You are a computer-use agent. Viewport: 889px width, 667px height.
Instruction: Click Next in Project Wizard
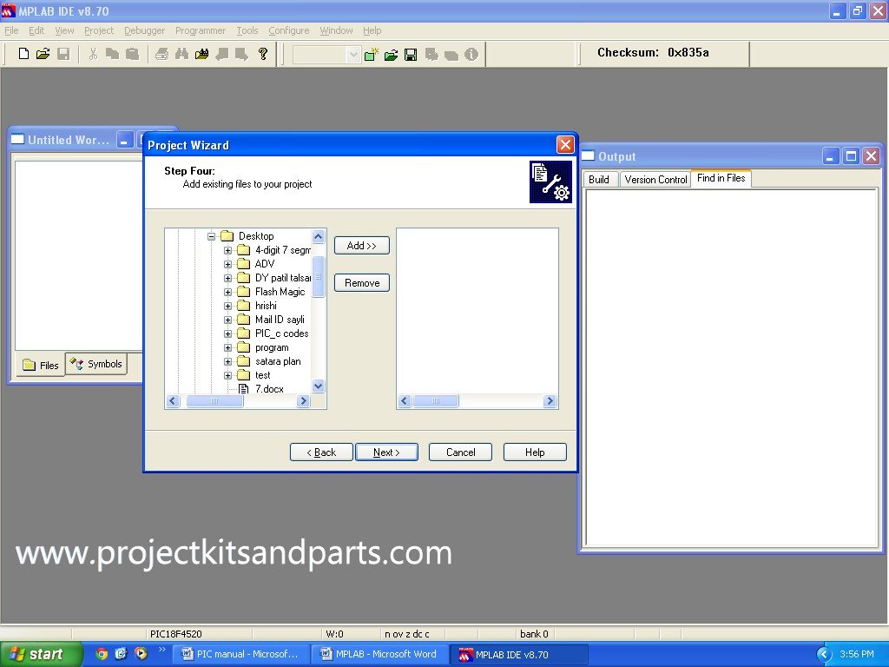[x=386, y=452]
